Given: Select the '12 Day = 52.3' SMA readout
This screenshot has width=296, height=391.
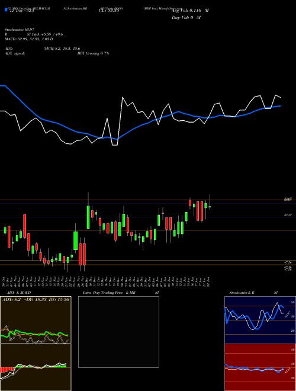Looking at the screenshot, I should (22, 11).
